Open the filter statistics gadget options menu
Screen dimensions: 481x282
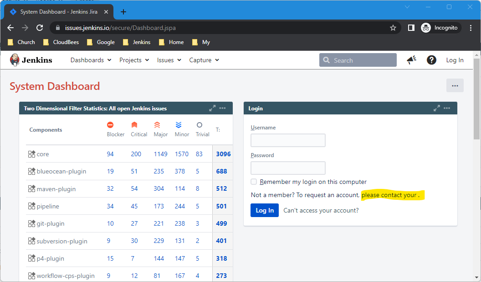click(x=222, y=108)
